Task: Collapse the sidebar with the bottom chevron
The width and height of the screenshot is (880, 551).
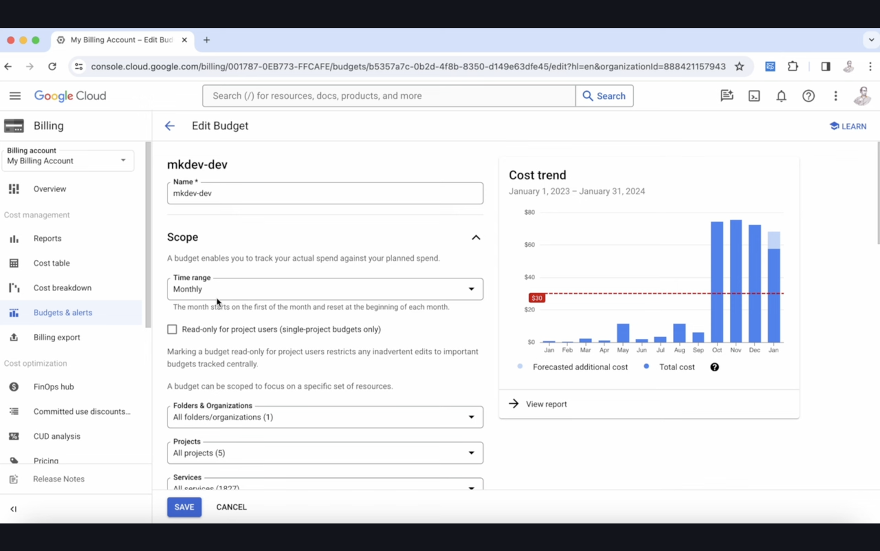Action: [x=13, y=509]
